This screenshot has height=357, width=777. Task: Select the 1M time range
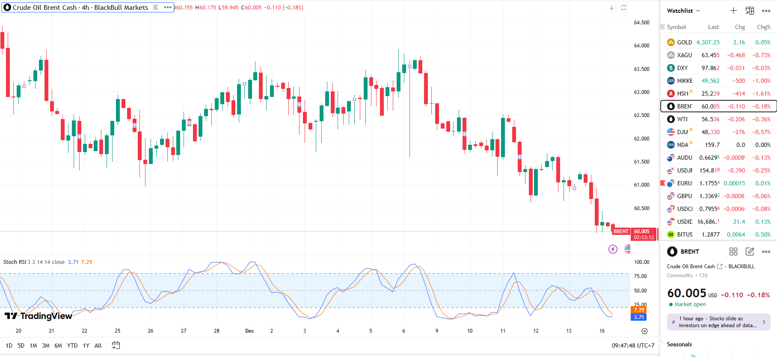tap(33, 345)
